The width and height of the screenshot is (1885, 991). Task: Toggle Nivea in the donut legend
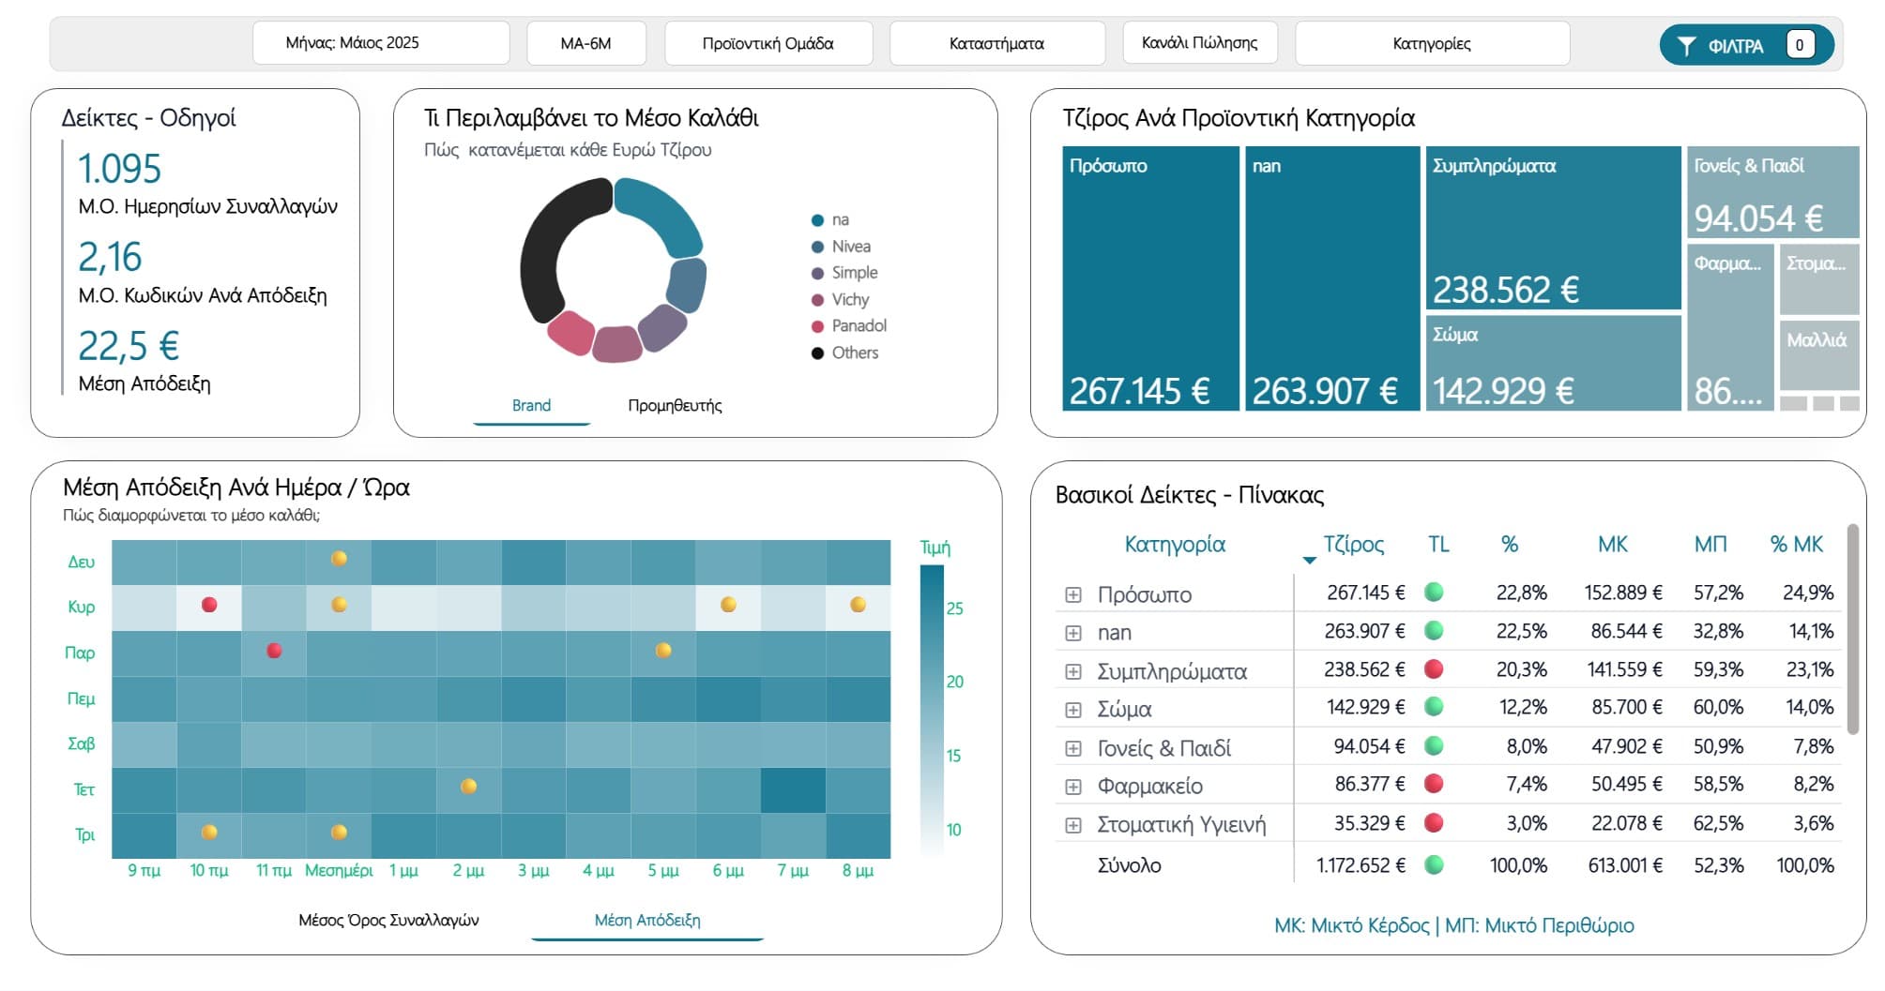[x=850, y=247]
